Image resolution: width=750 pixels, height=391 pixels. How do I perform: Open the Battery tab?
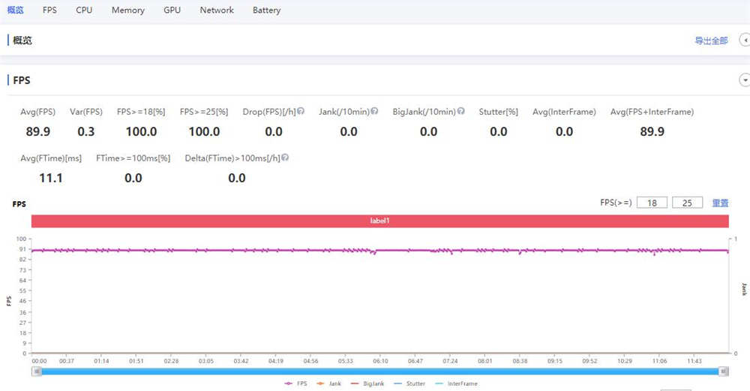coord(266,10)
